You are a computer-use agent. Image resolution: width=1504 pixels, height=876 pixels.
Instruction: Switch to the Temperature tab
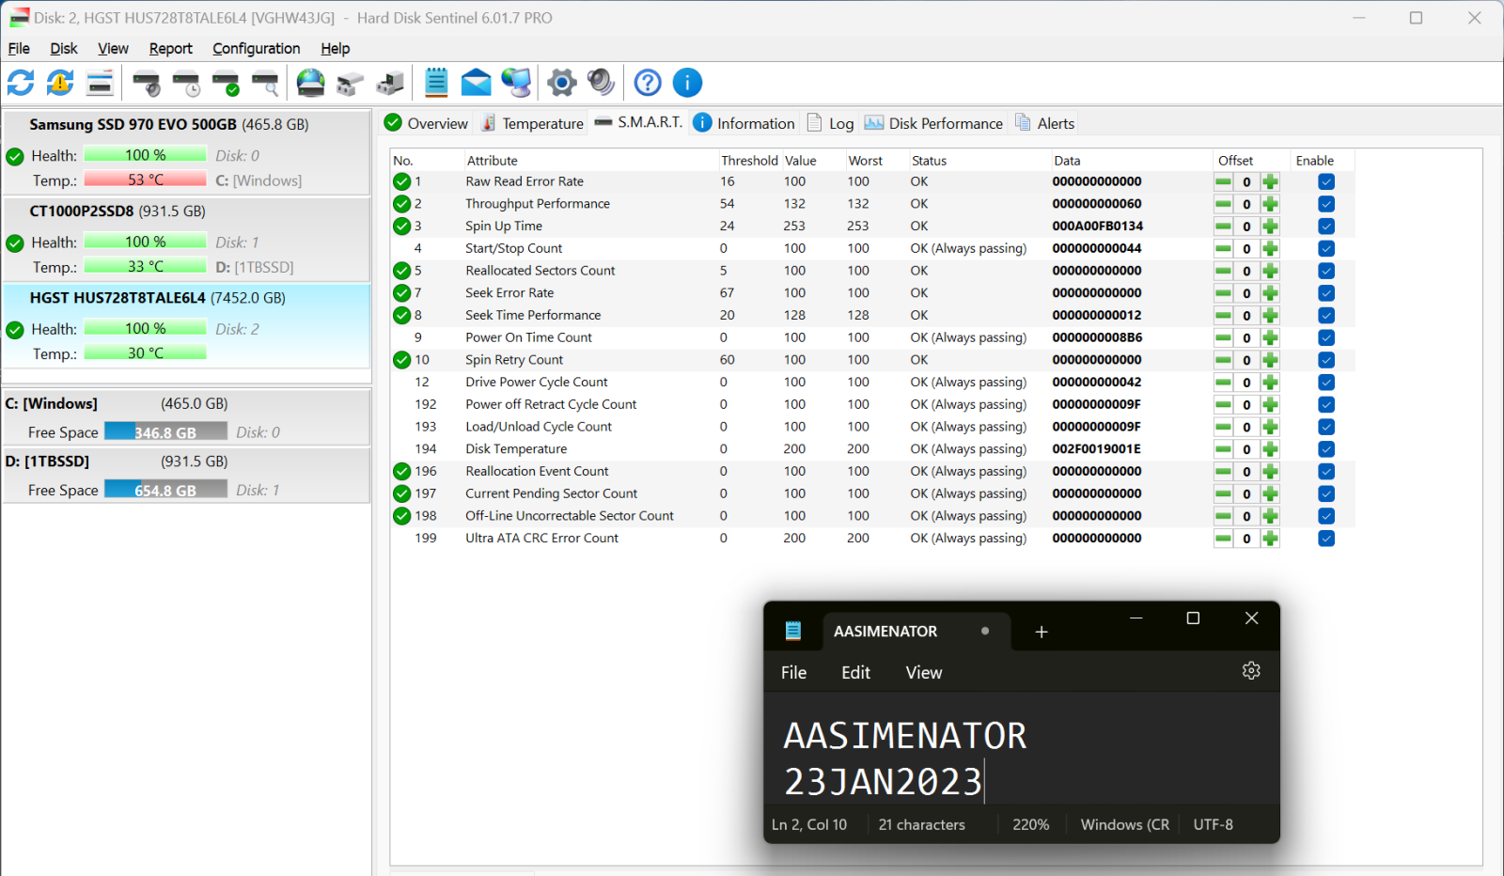pyautogui.click(x=532, y=123)
